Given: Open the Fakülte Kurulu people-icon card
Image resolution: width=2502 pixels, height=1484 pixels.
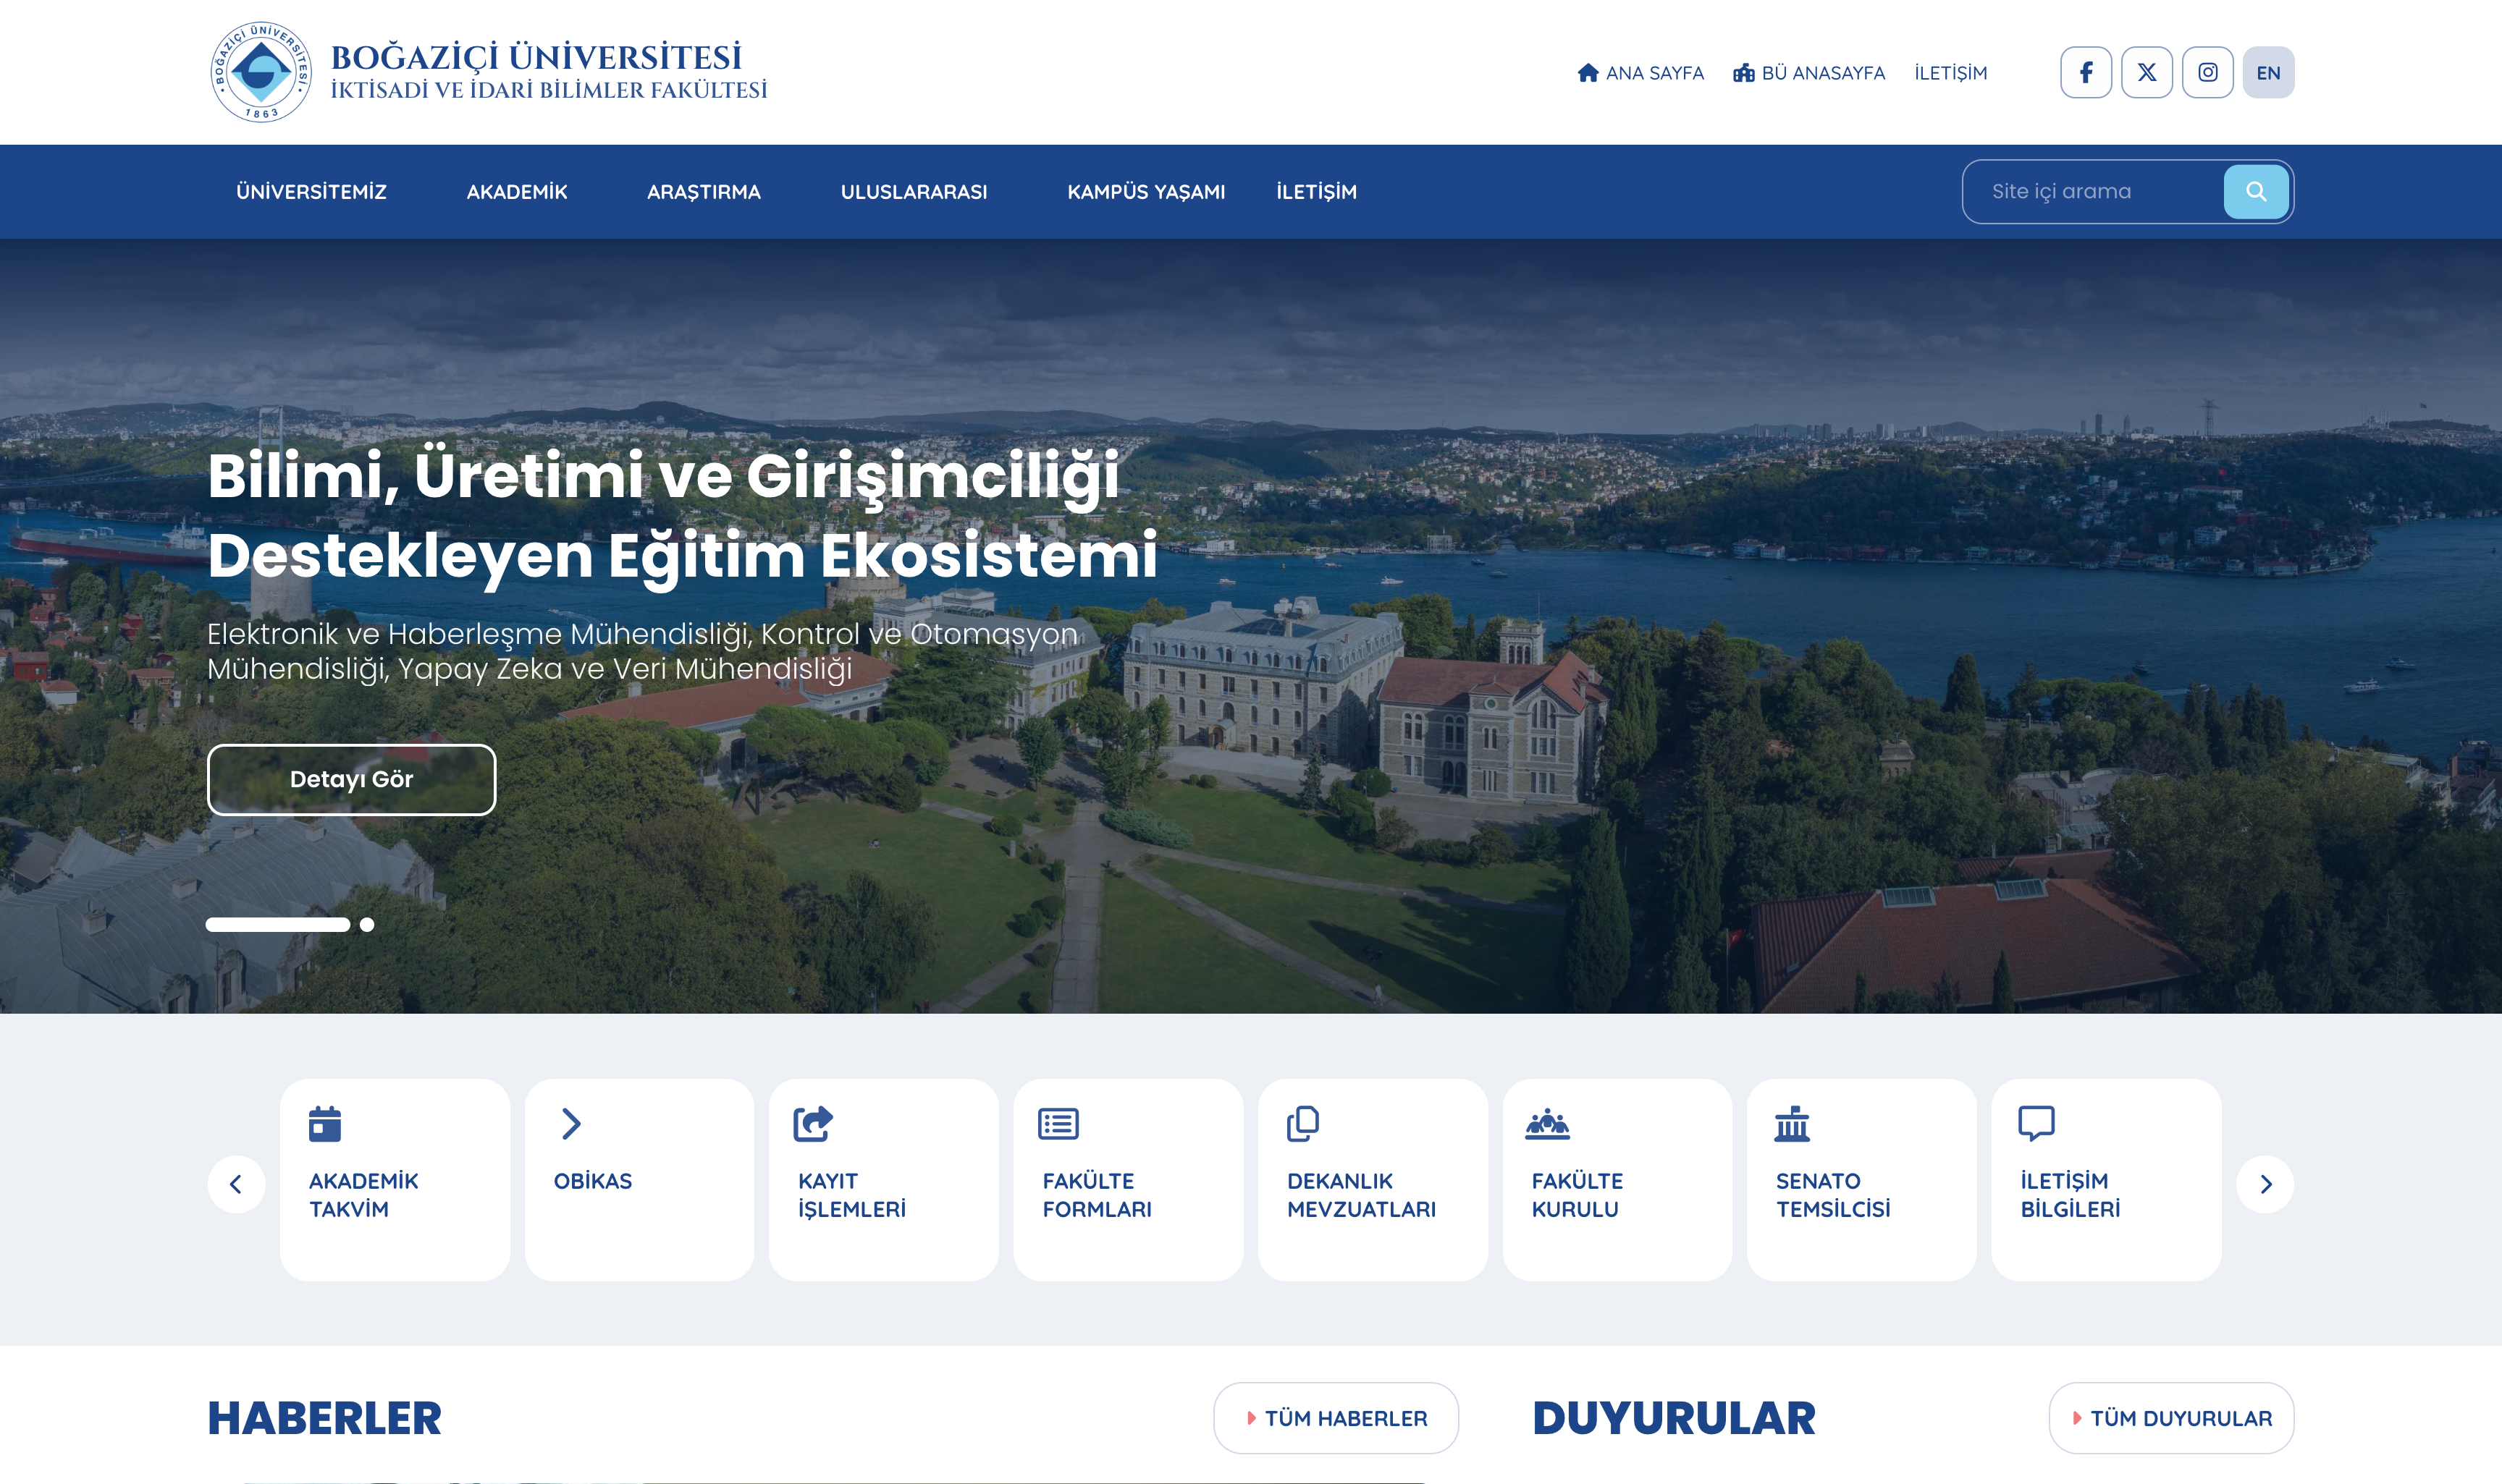Looking at the screenshot, I should [1617, 1179].
